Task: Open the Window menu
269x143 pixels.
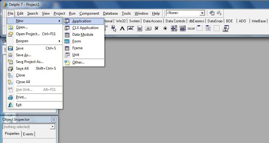Action: coord(141,13)
